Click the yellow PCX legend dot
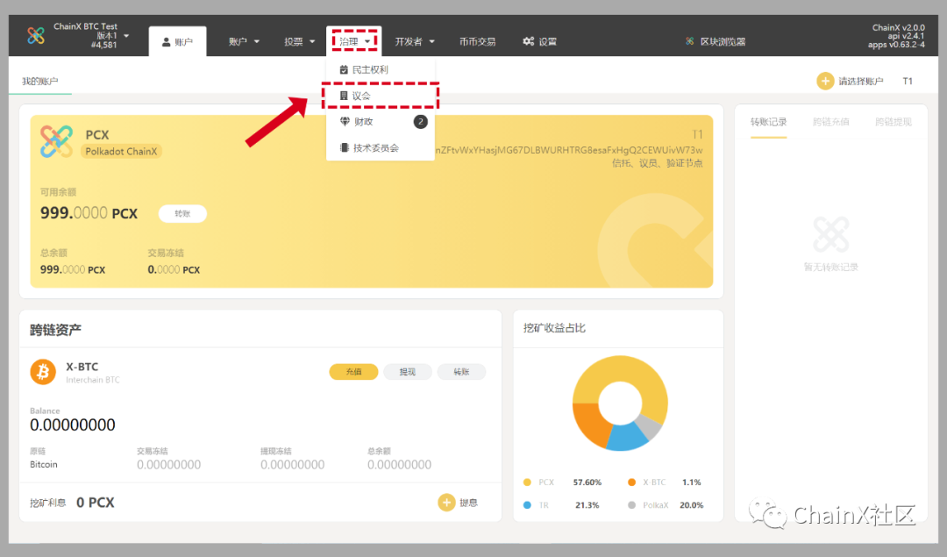Viewport: 947px width, 557px height. click(527, 482)
